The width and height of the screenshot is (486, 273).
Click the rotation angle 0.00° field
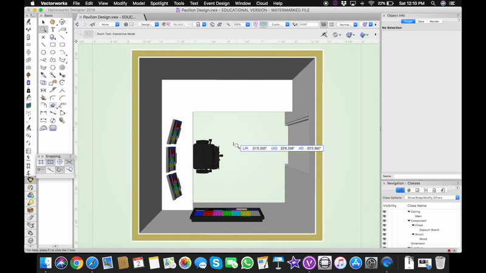coord(309,24)
